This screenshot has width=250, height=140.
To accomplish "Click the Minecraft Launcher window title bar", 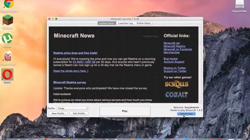I will click(x=125, y=19).
